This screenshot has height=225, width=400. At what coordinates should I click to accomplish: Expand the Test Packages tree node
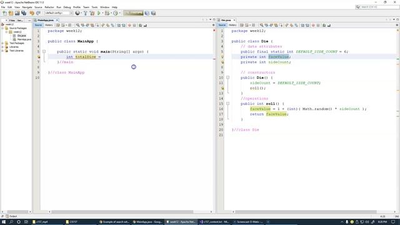(2, 43)
